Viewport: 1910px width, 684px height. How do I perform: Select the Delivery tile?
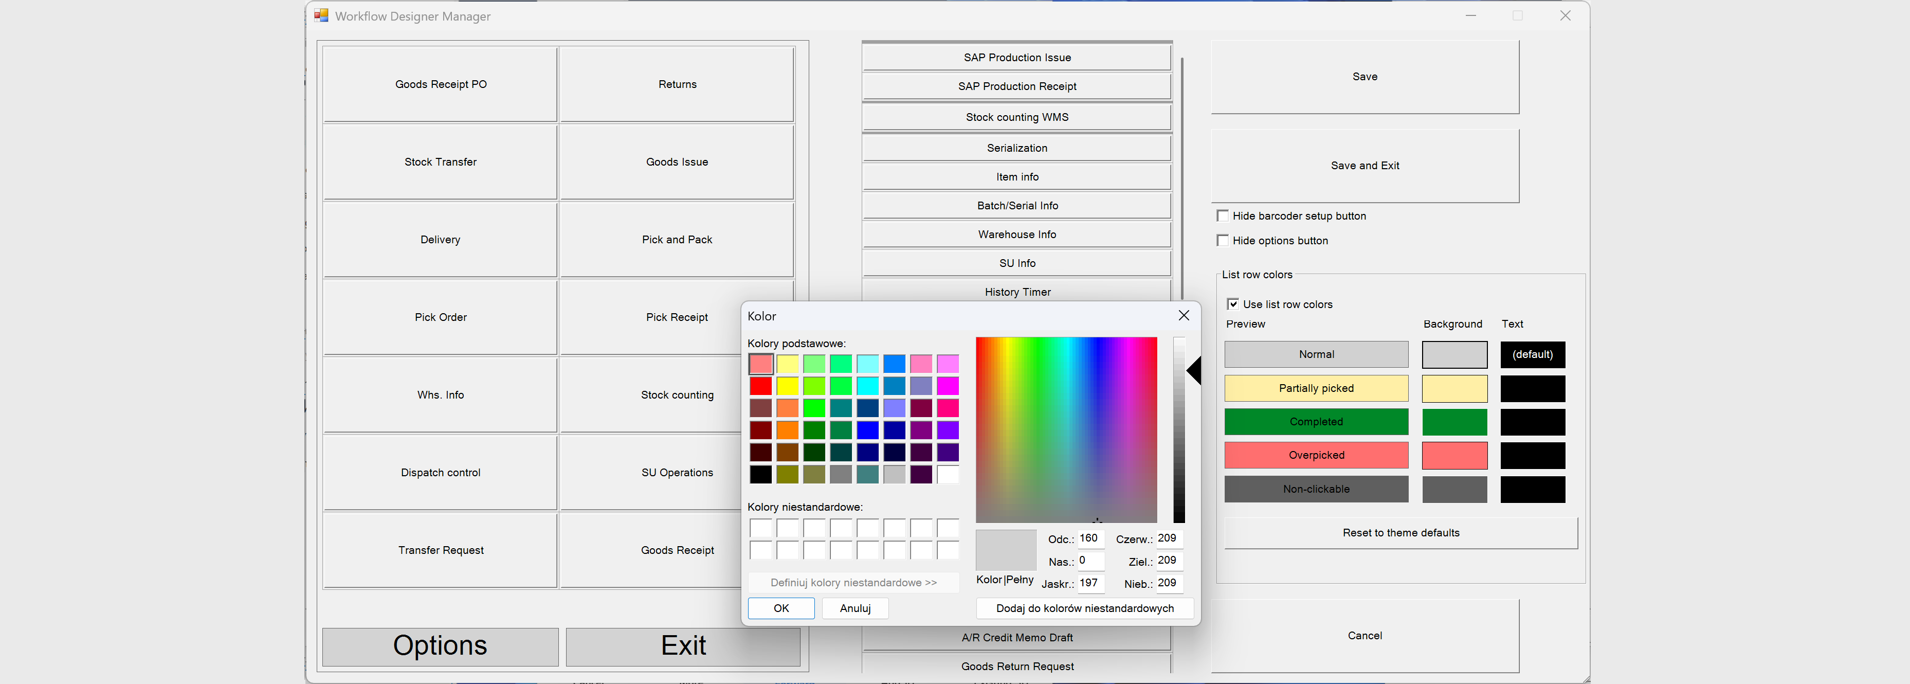[441, 240]
